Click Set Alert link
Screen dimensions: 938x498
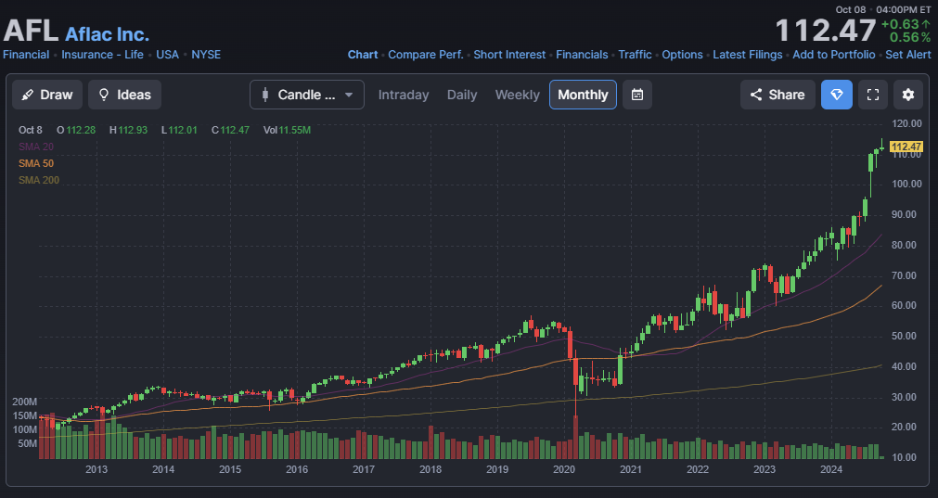pos(908,55)
